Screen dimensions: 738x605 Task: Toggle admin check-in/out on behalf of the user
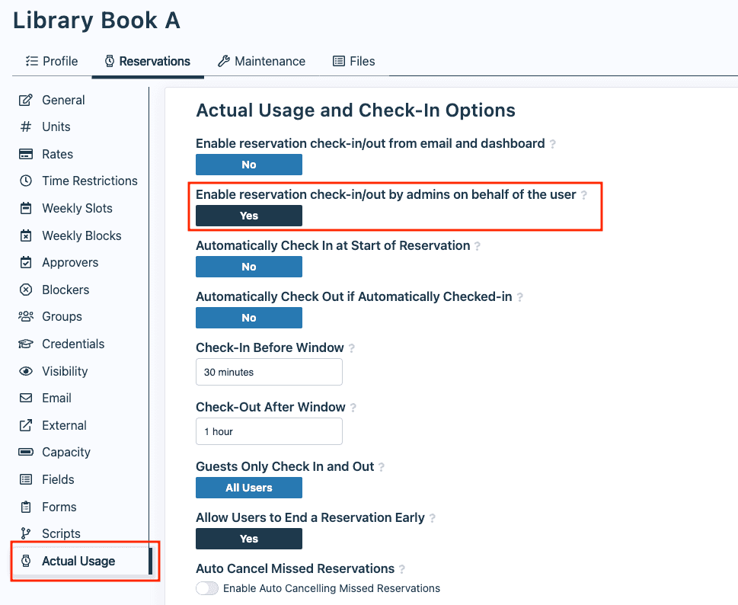[x=248, y=216]
